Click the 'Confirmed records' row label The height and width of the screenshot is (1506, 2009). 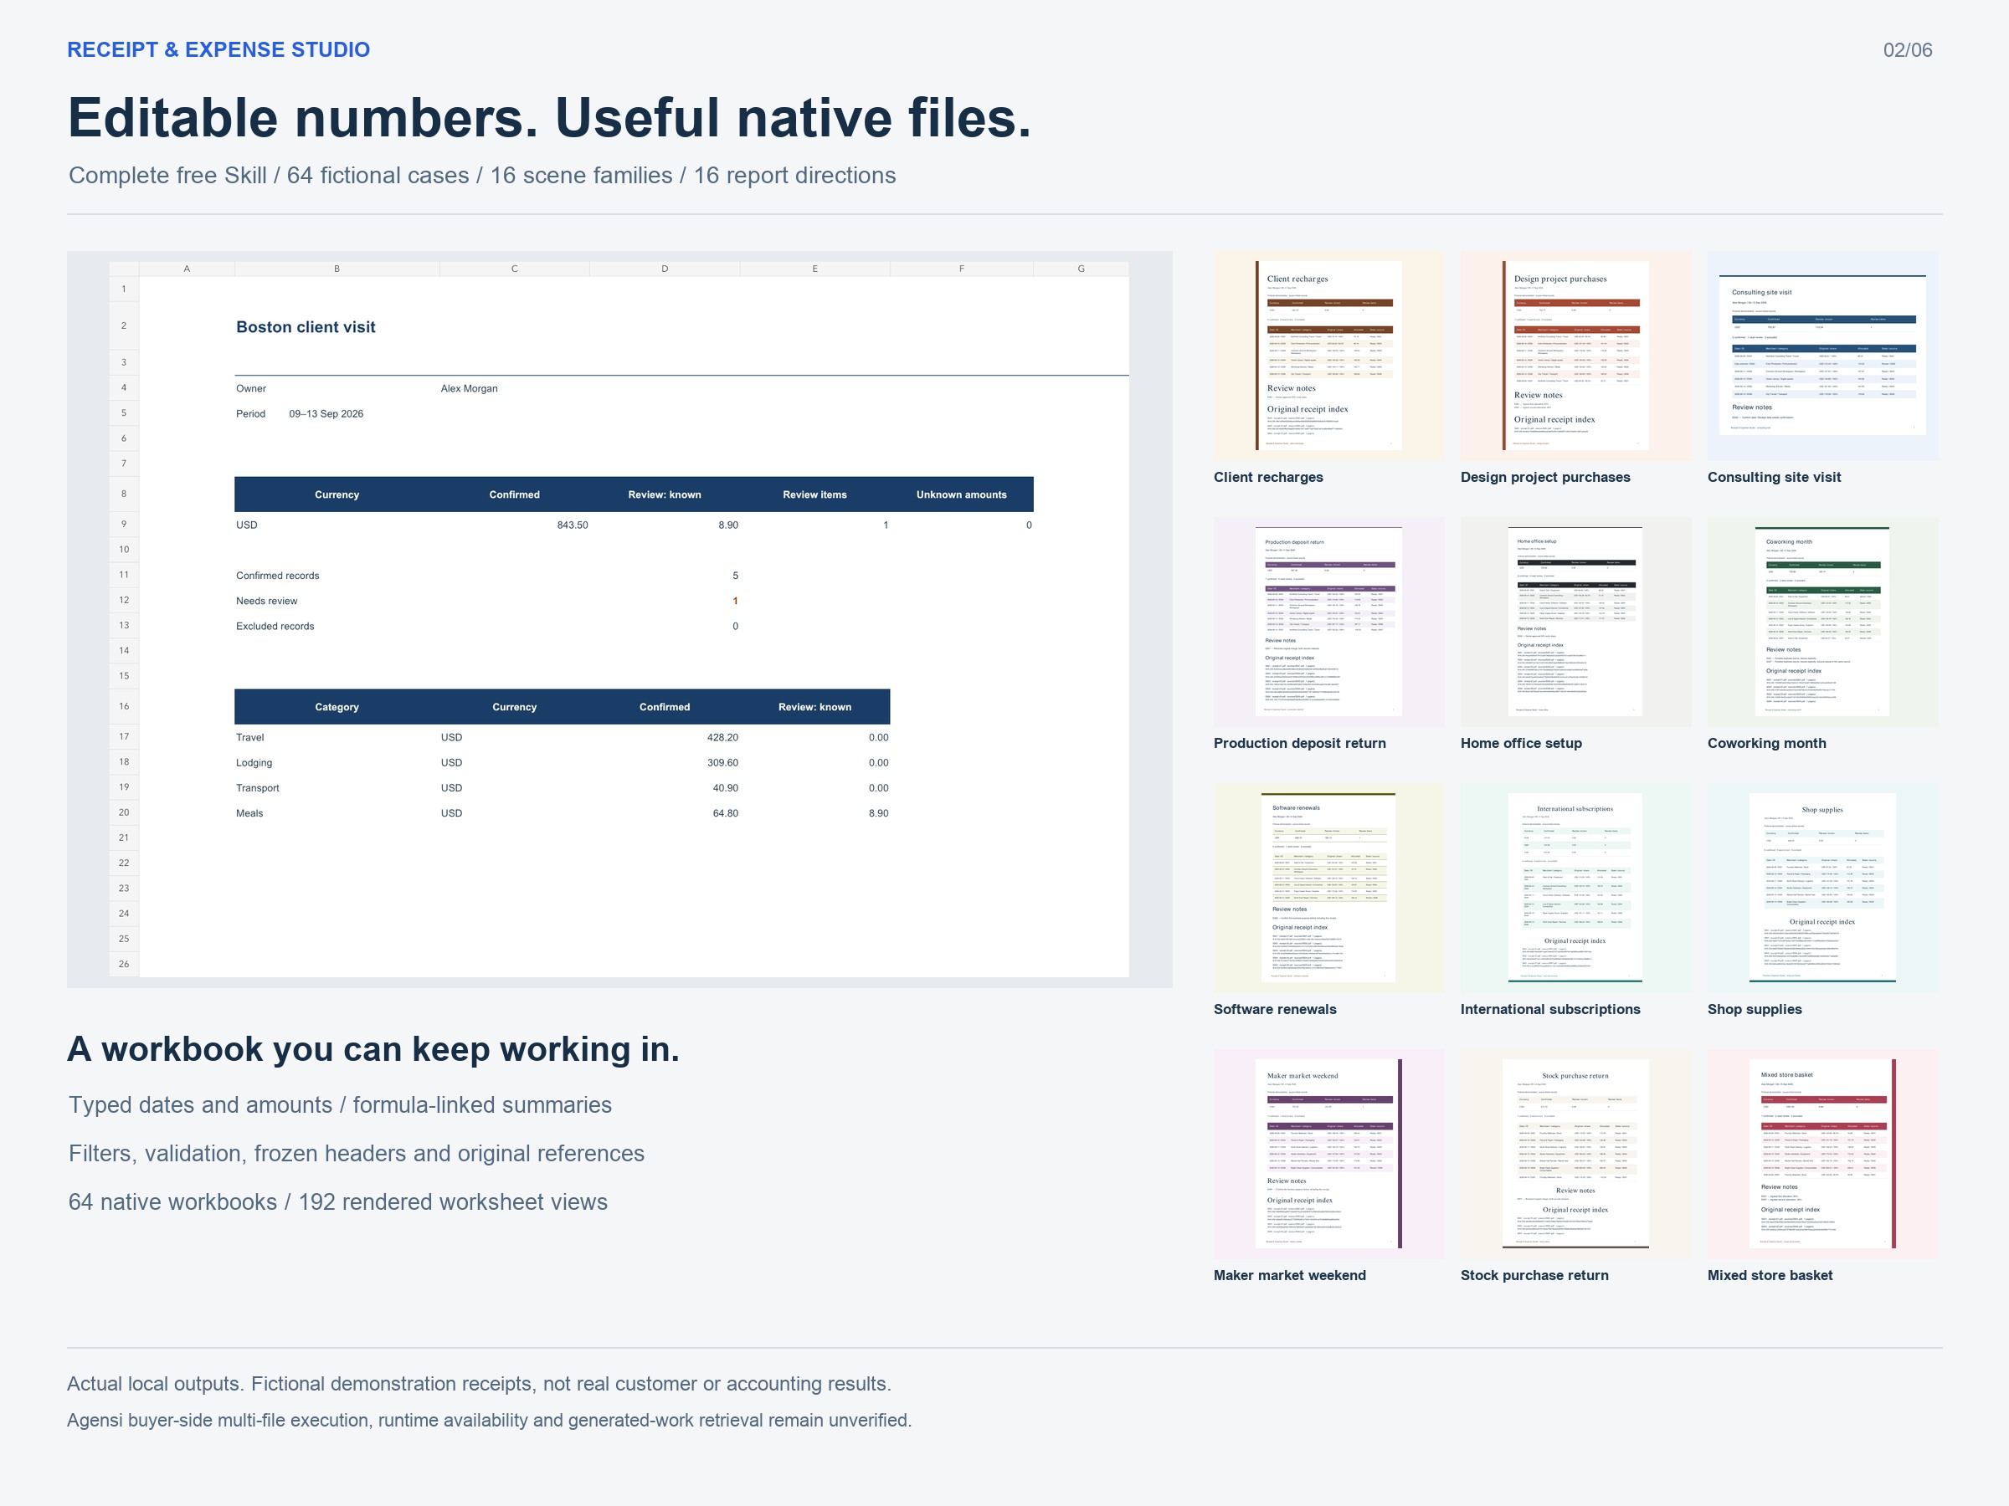277,576
